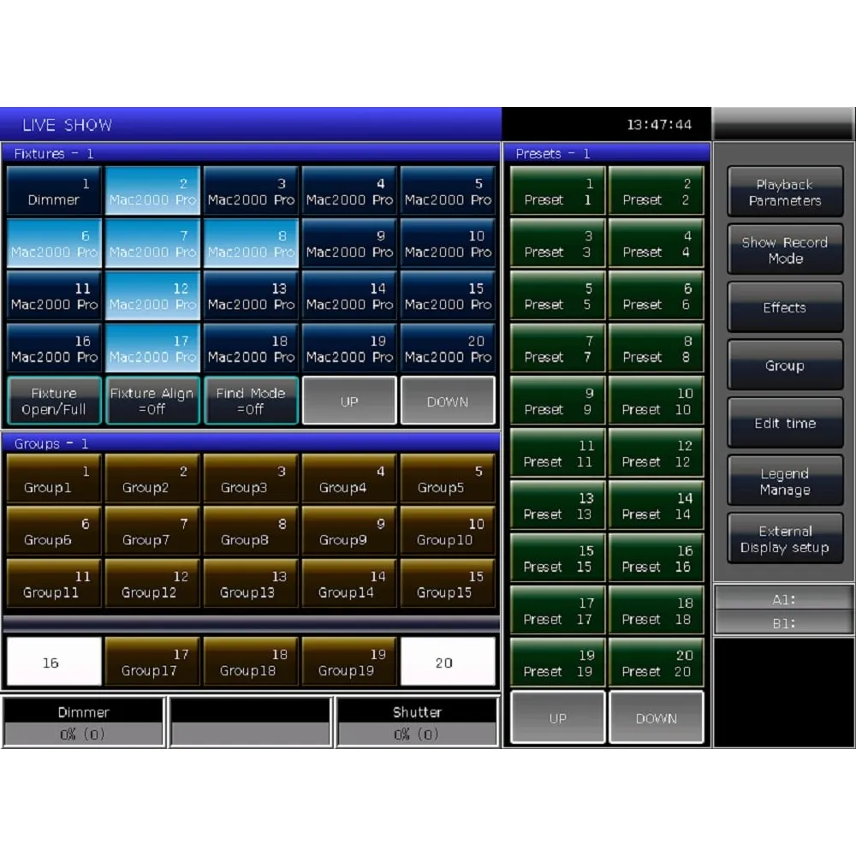Viewport: 856px width, 856px height.
Task: Click empty group slot 20
Action: click(x=448, y=662)
